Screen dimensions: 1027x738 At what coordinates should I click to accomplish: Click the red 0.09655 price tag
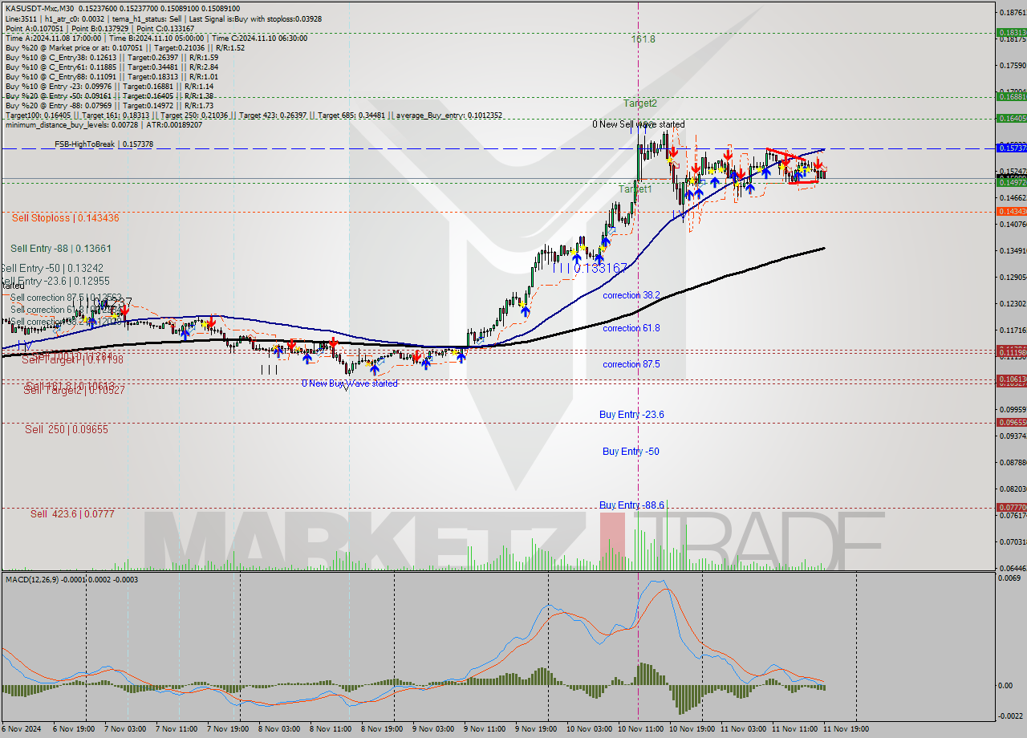pos(1010,422)
